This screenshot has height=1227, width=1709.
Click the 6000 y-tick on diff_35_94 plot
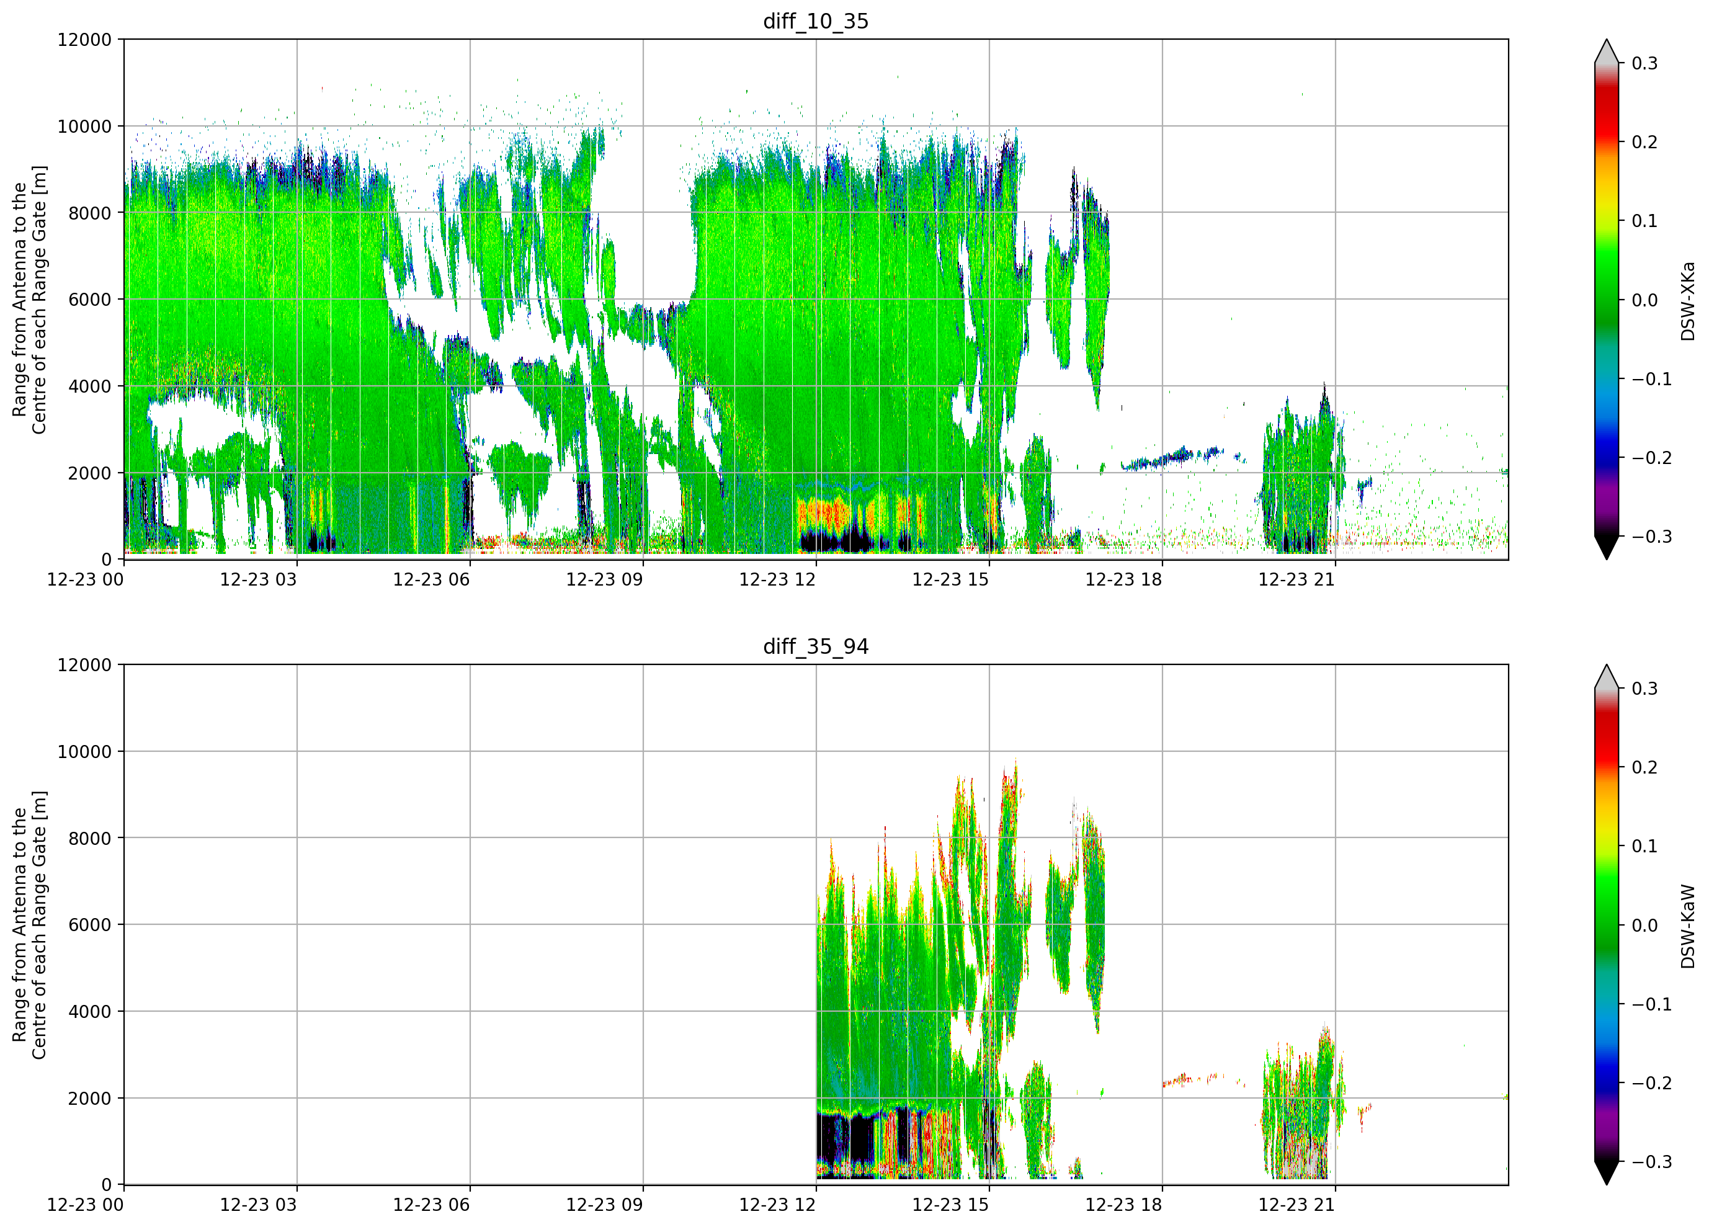[90, 926]
